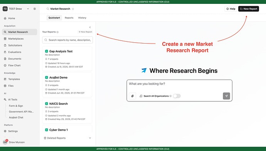Click Updated 18 hours ago text
The width and height of the screenshot is (266, 151).
[59, 63]
